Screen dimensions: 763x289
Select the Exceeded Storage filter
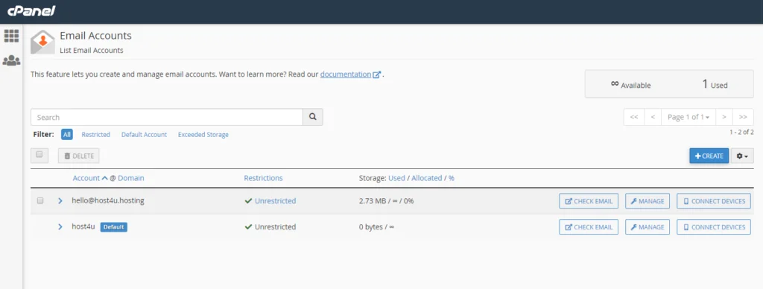coord(203,134)
